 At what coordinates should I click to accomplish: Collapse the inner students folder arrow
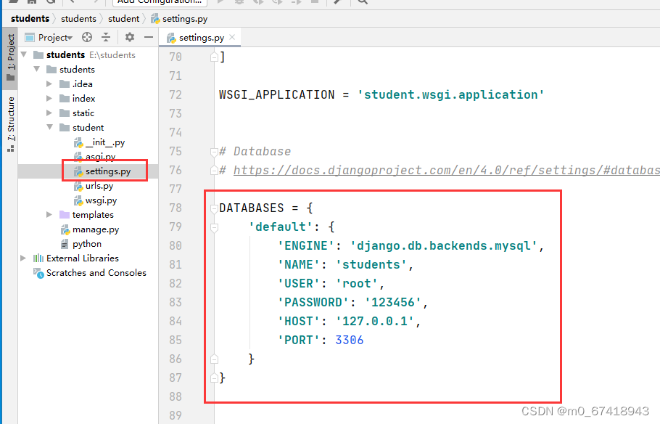point(37,69)
